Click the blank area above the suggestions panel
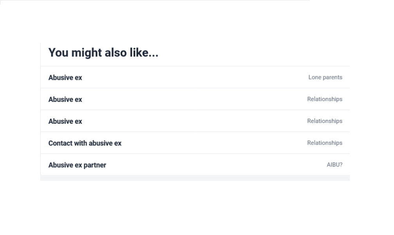 (x=196, y=23)
